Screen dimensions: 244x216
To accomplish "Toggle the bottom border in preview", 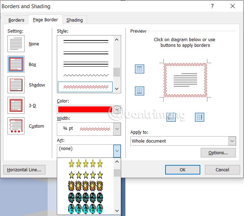I will click(x=140, y=91).
